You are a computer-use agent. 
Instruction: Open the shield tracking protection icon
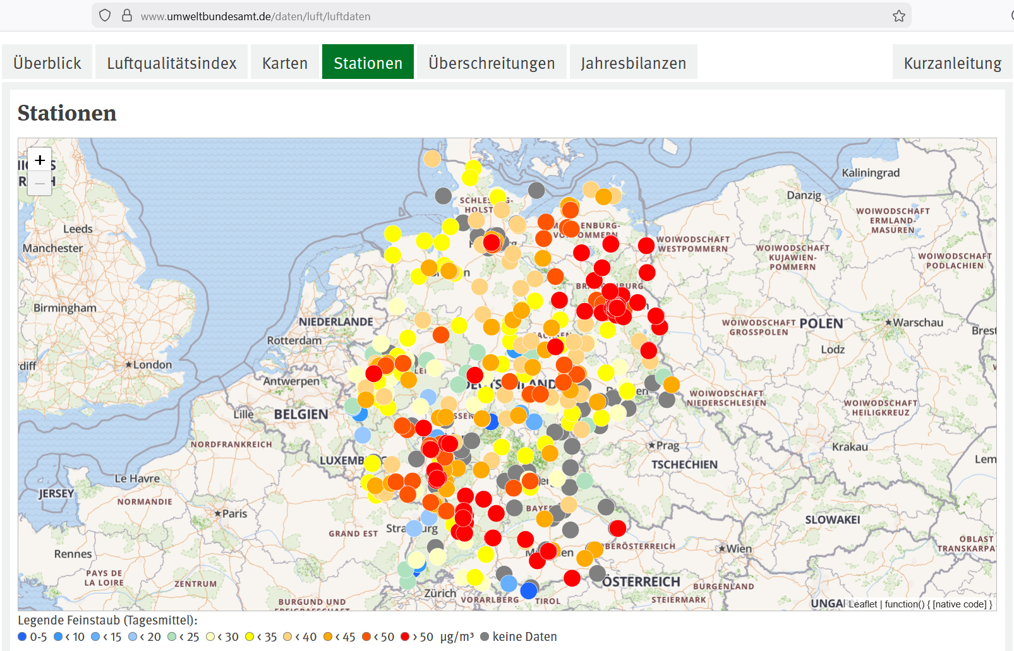[x=105, y=16]
